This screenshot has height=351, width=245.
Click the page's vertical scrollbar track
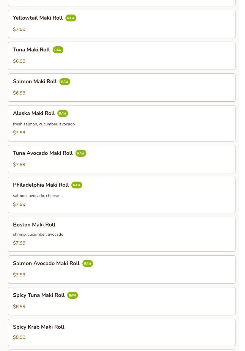pos(242,175)
